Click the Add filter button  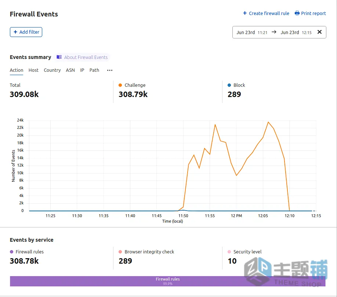tap(26, 32)
